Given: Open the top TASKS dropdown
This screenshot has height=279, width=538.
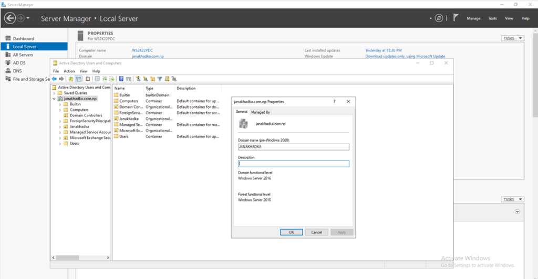Looking at the screenshot, I should pos(512,38).
